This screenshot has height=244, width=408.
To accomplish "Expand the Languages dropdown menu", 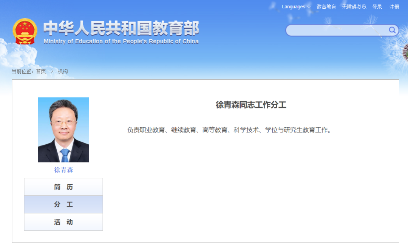I will click(293, 7).
